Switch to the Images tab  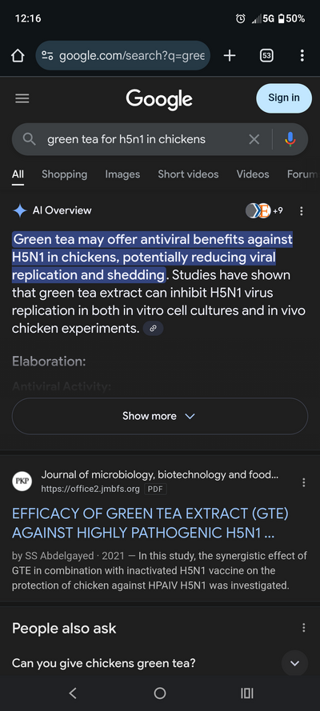click(x=122, y=174)
